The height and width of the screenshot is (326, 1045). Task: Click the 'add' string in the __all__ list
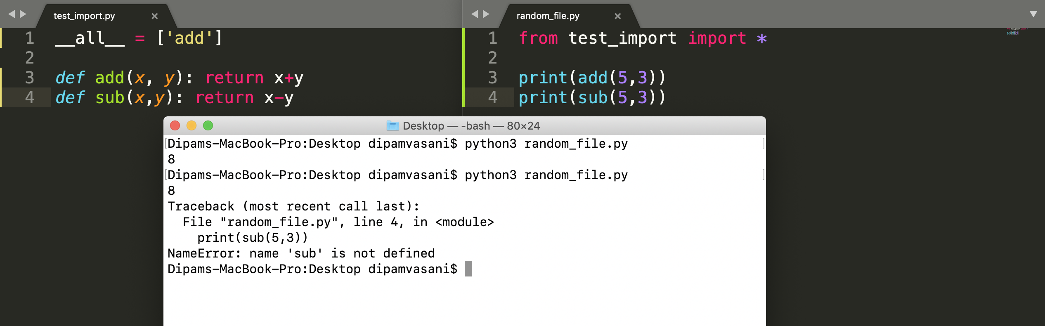pyautogui.click(x=189, y=38)
